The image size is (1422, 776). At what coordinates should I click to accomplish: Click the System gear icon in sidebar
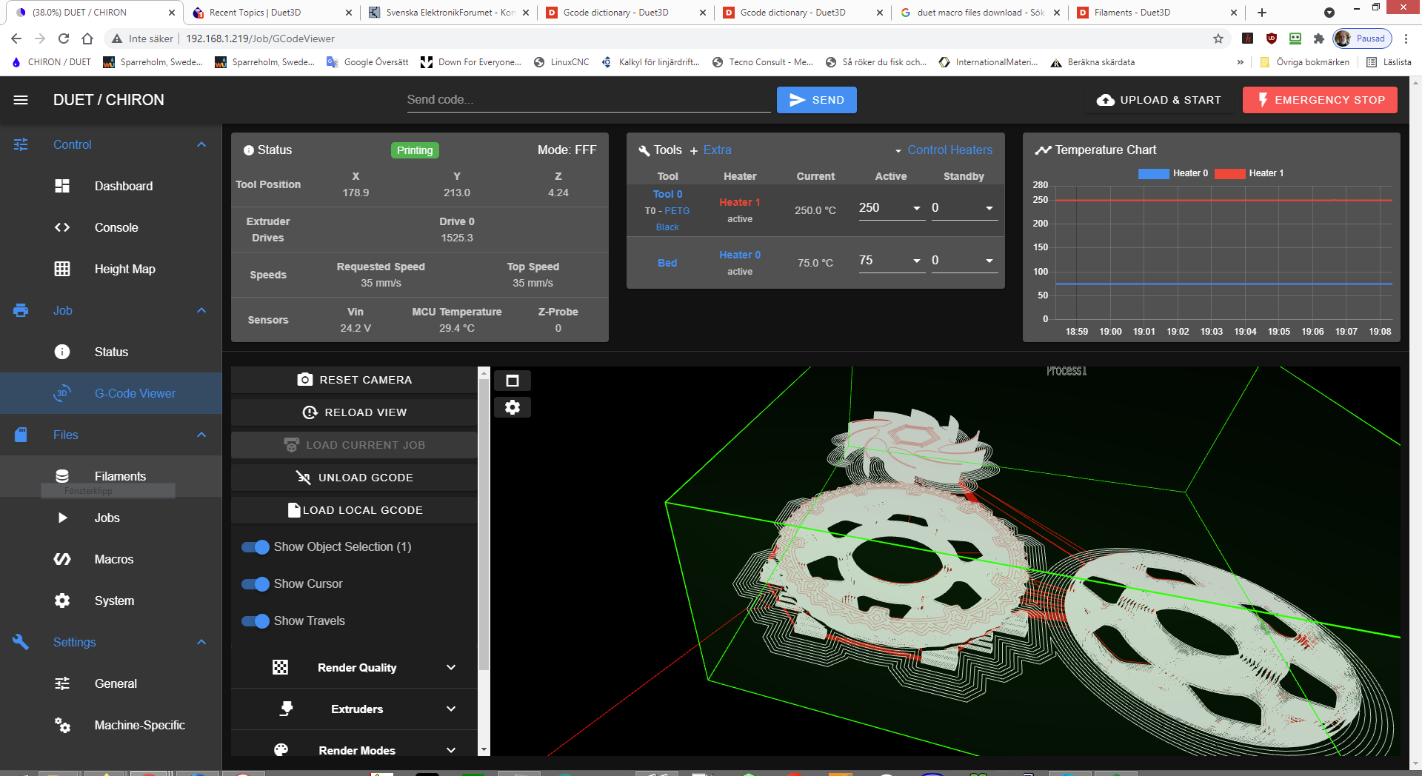click(x=62, y=601)
